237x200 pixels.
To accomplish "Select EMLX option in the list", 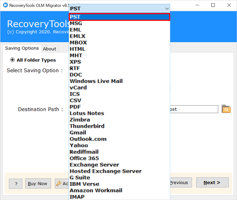I will 119,36.
